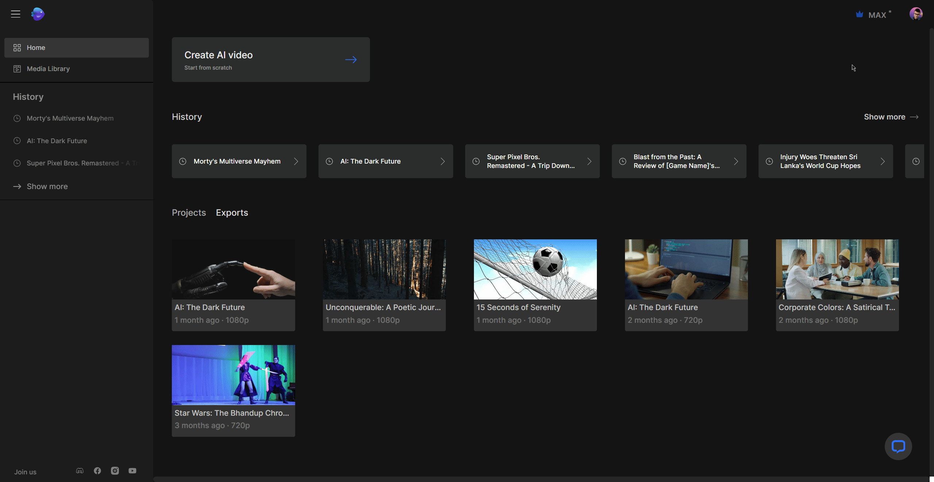The width and height of the screenshot is (934, 482).
Task: Click title text 'Star Wars: The Bhandup Chro...'
Action: click(232, 413)
